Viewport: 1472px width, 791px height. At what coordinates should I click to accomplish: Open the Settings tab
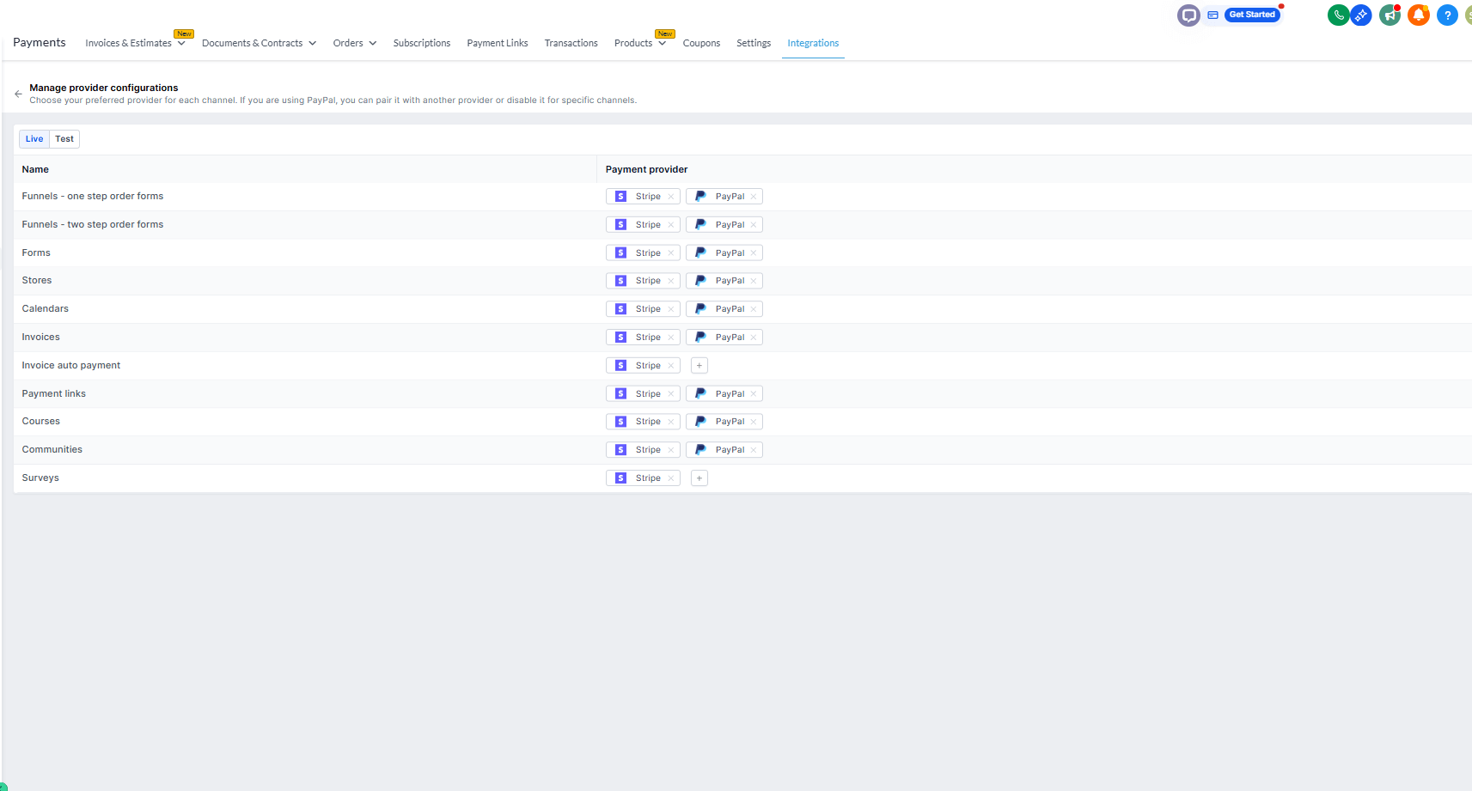tap(754, 43)
